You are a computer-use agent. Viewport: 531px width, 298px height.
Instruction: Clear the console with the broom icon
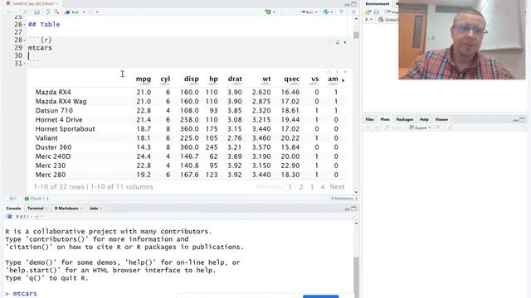tap(353, 217)
